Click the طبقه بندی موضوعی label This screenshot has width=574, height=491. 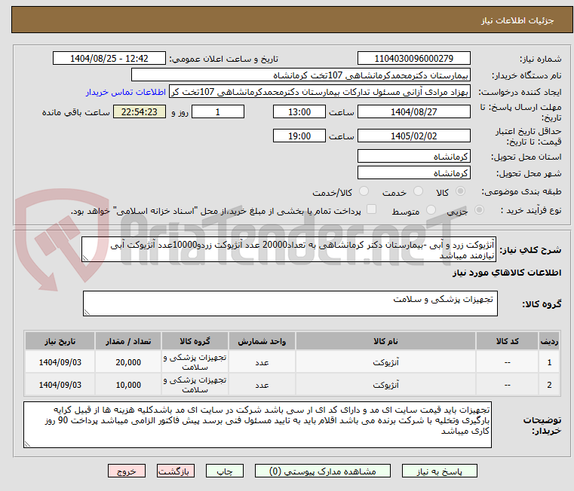(521, 191)
